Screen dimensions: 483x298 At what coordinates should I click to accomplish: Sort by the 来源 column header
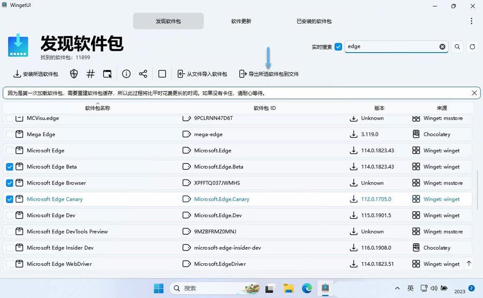click(x=441, y=108)
